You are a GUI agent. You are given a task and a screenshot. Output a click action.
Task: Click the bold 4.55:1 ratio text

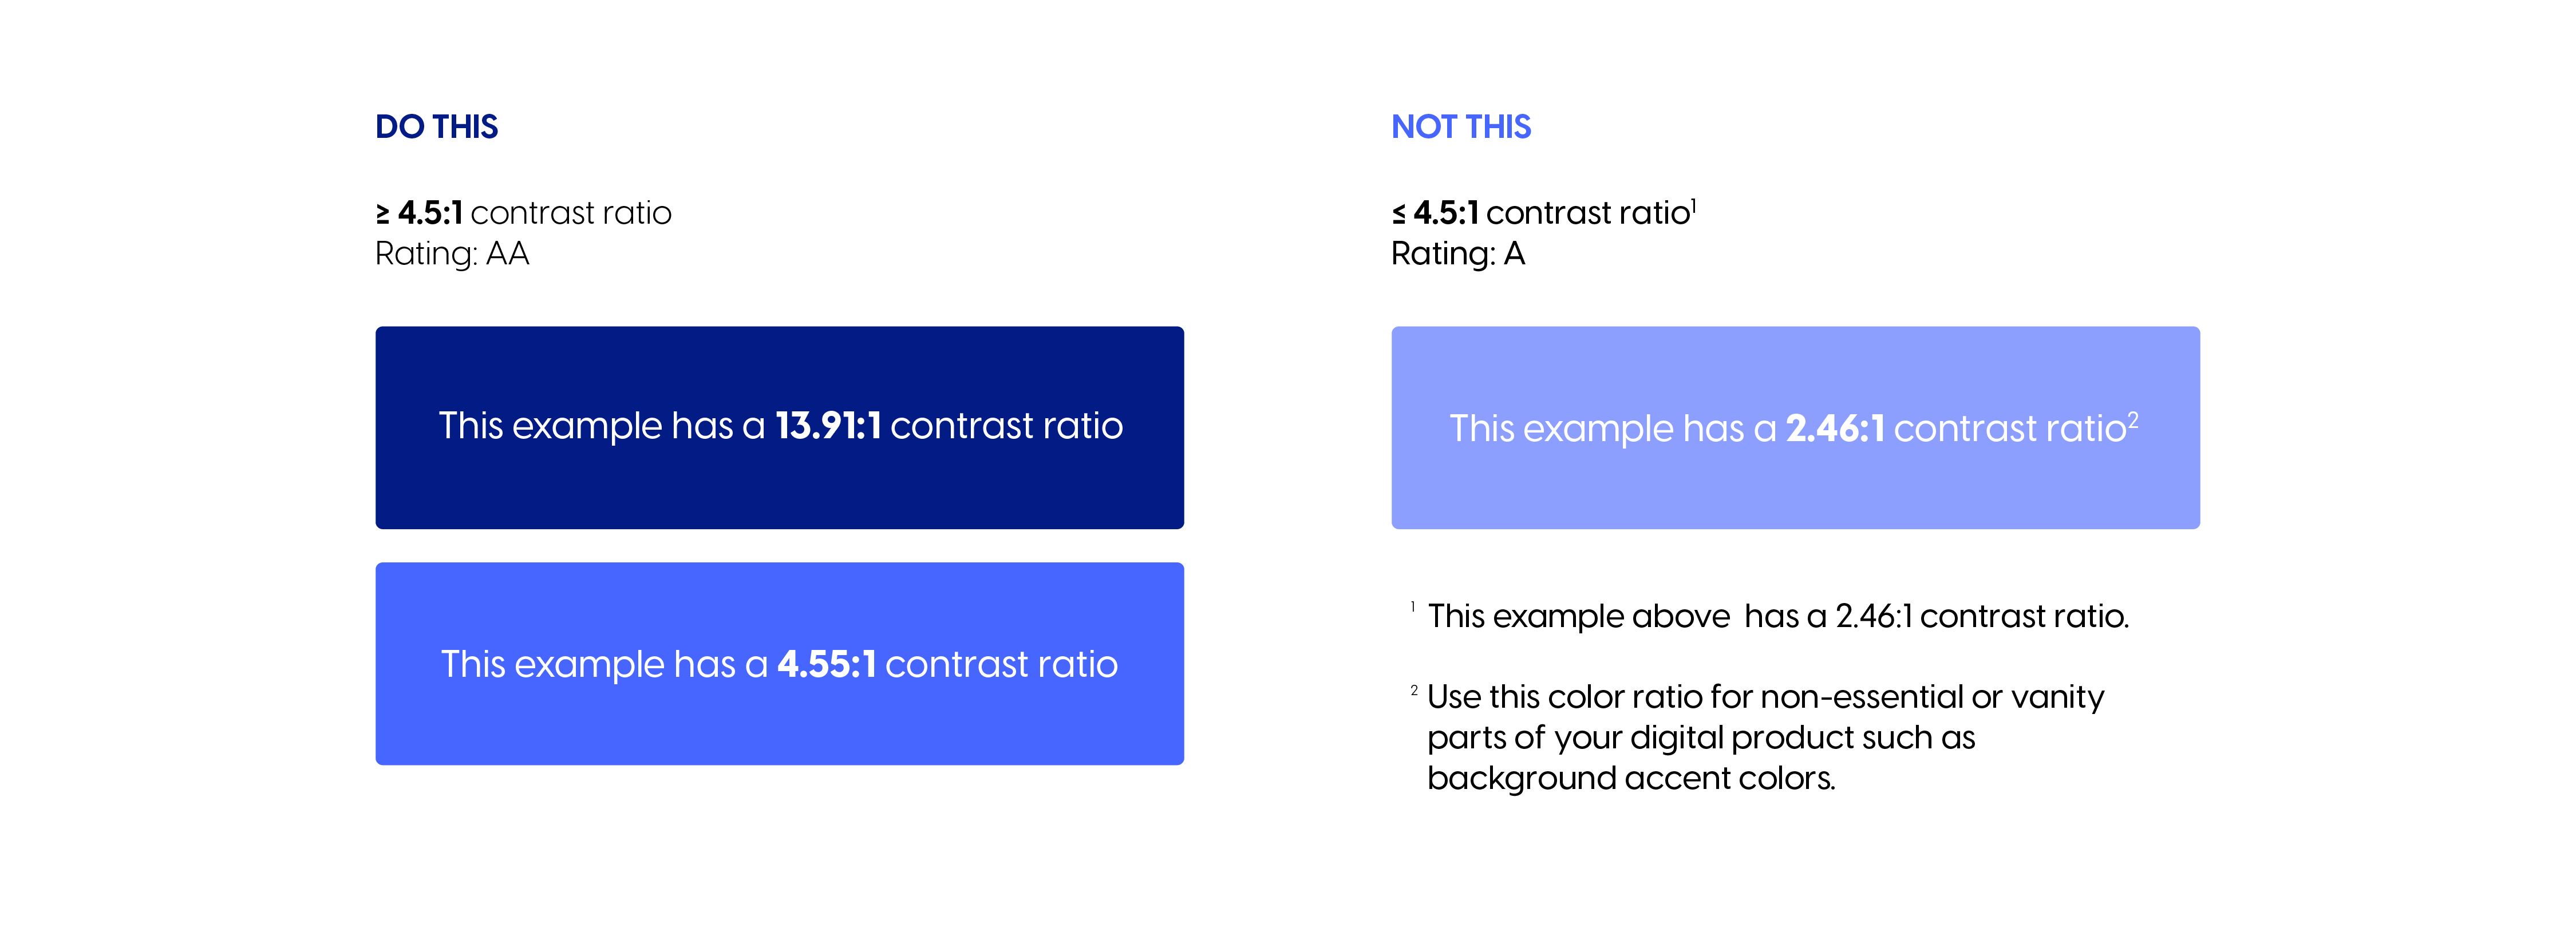826,664
